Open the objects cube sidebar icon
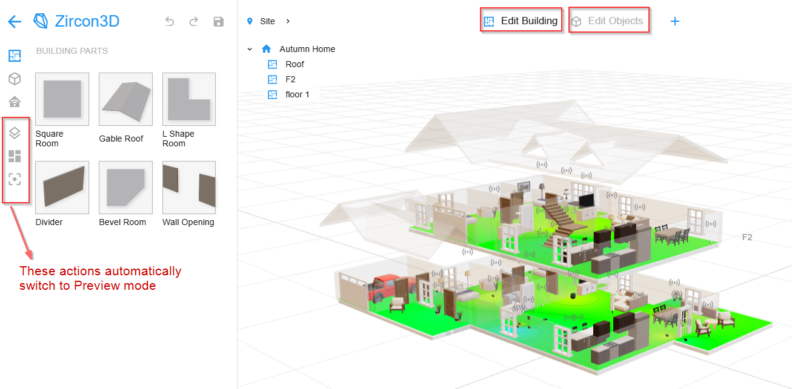Screen dimensions: 792x389 pos(15,79)
